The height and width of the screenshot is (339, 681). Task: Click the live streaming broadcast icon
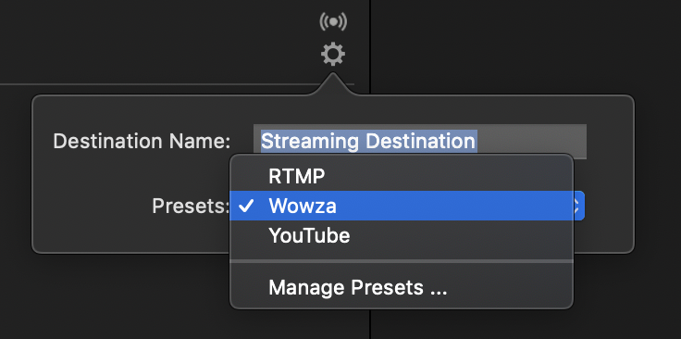pyautogui.click(x=333, y=21)
